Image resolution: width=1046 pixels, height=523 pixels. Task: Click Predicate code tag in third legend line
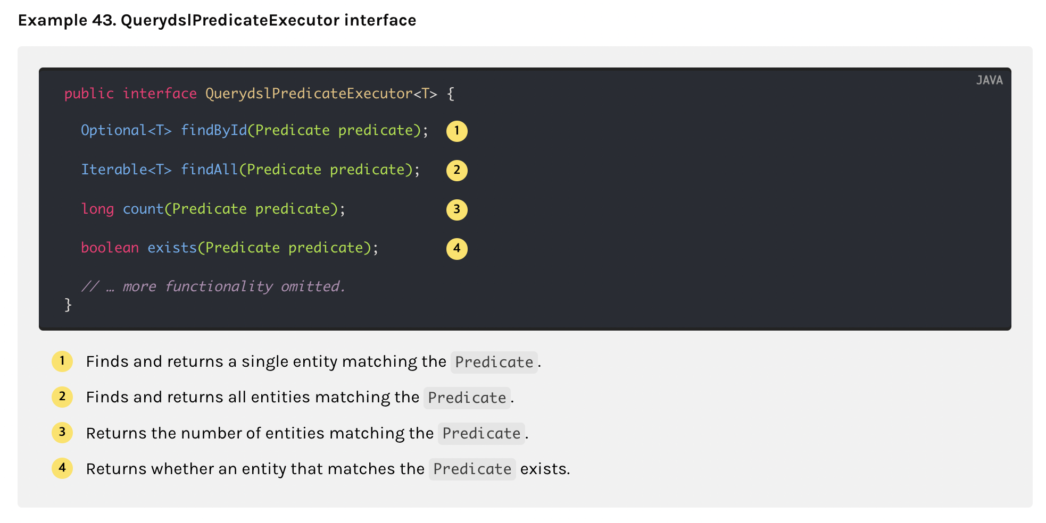pyautogui.click(x=481, y=434)
